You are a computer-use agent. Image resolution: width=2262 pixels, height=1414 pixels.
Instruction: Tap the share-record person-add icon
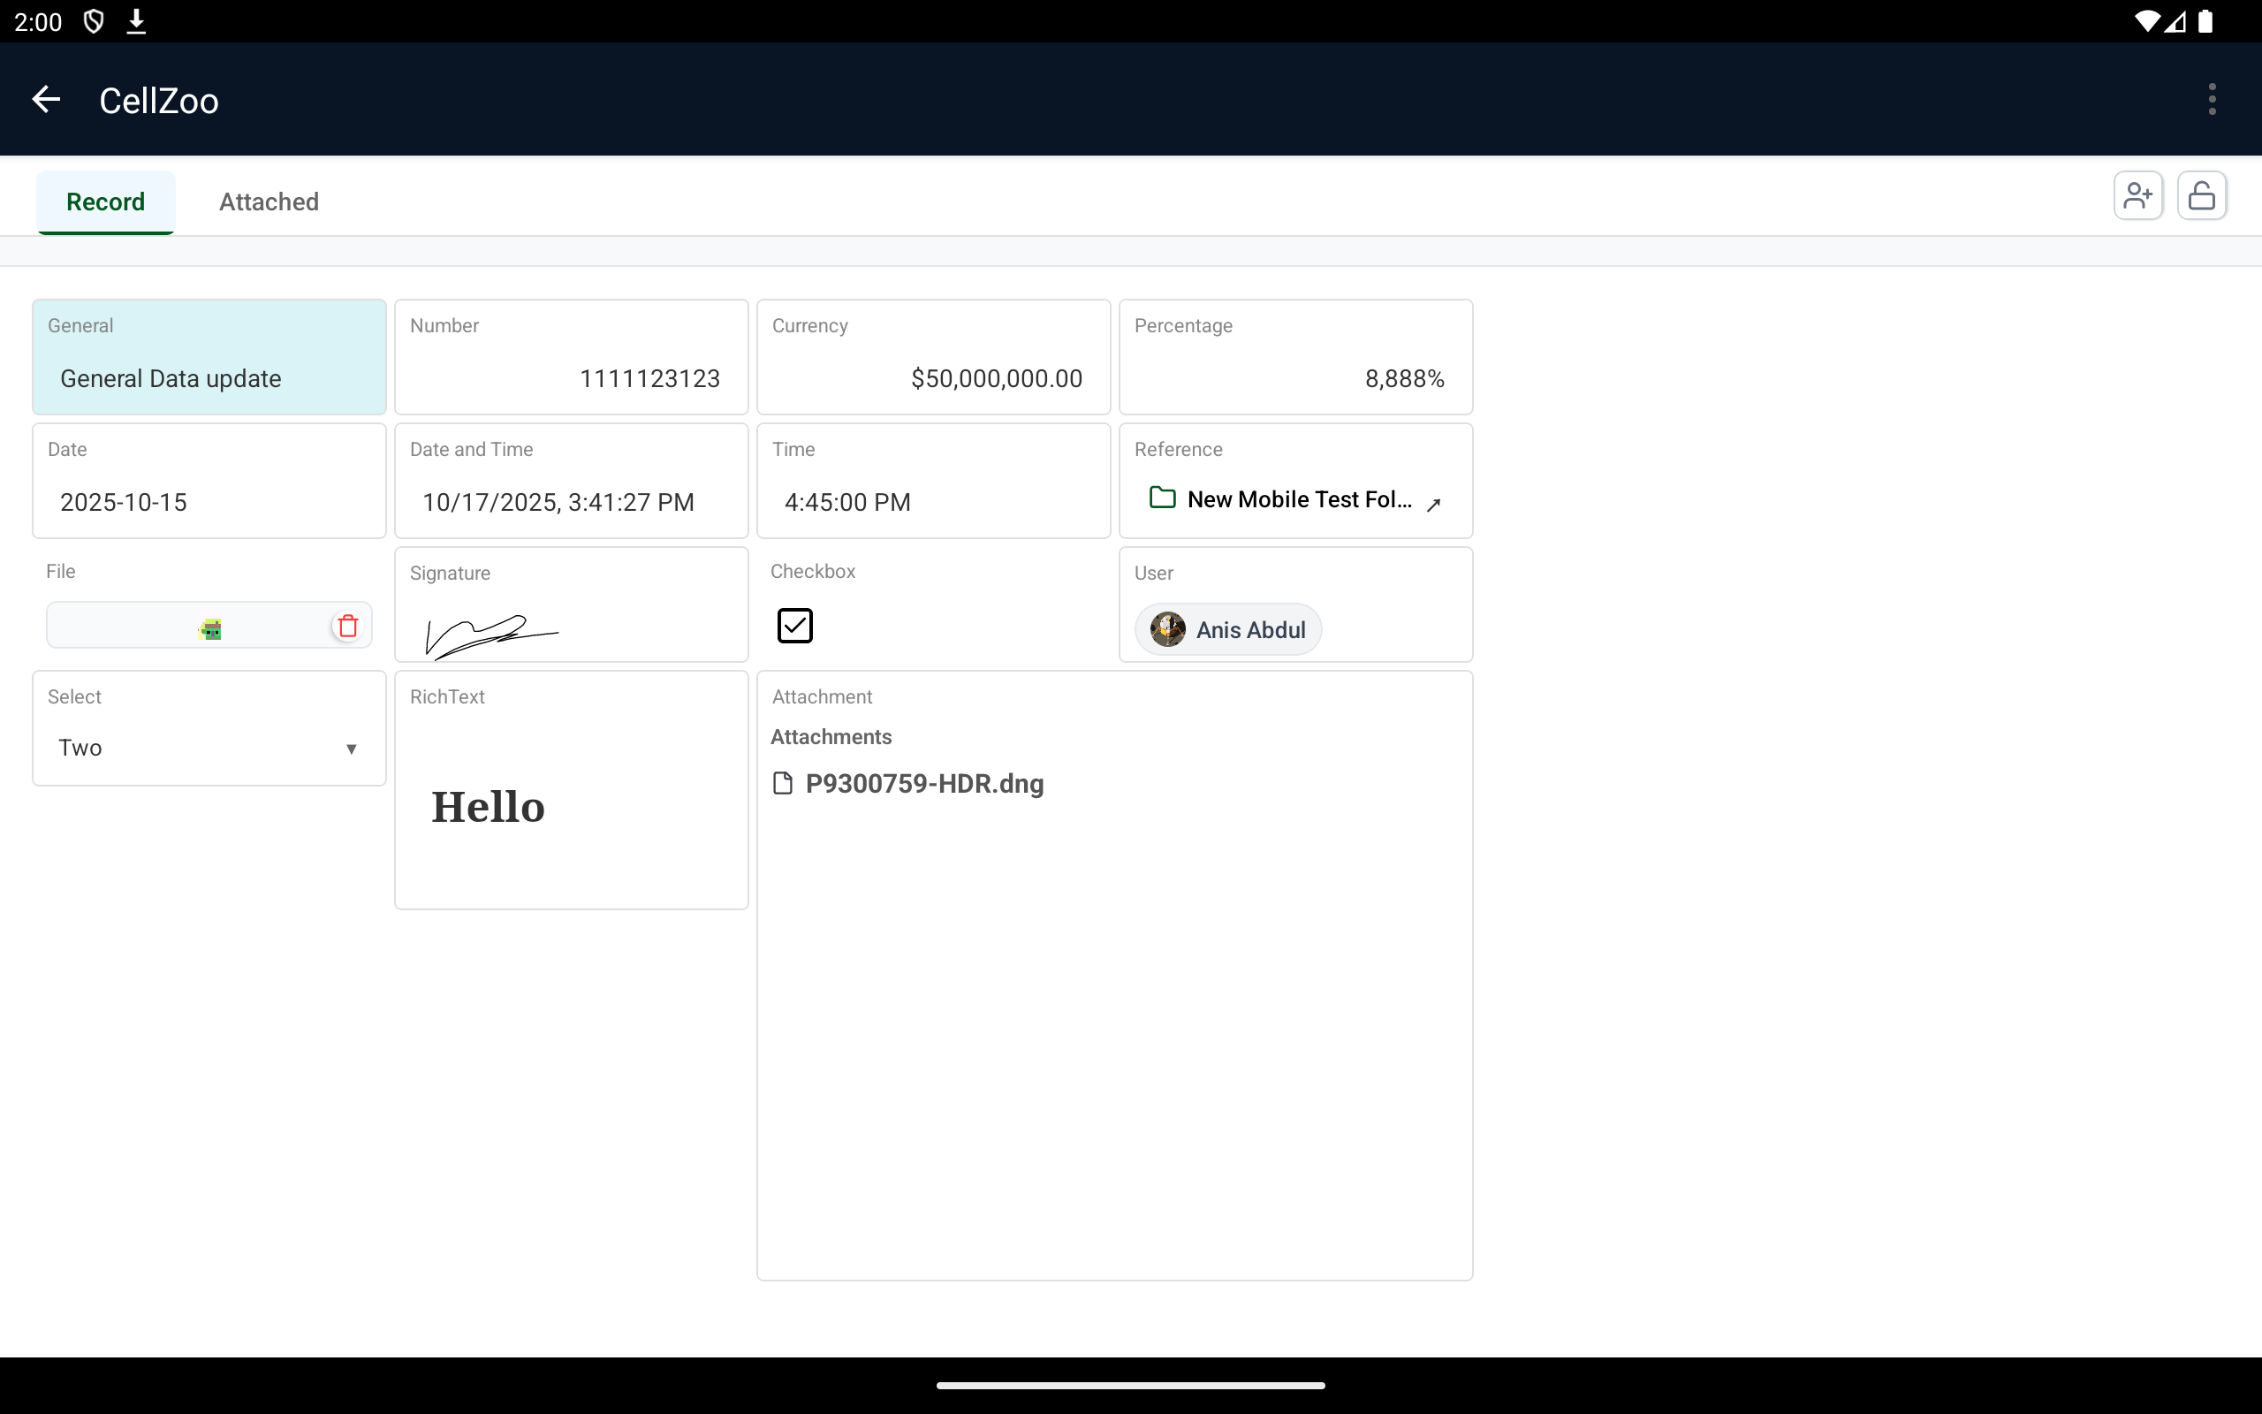pyautogui.click(x=2137, y=194)
